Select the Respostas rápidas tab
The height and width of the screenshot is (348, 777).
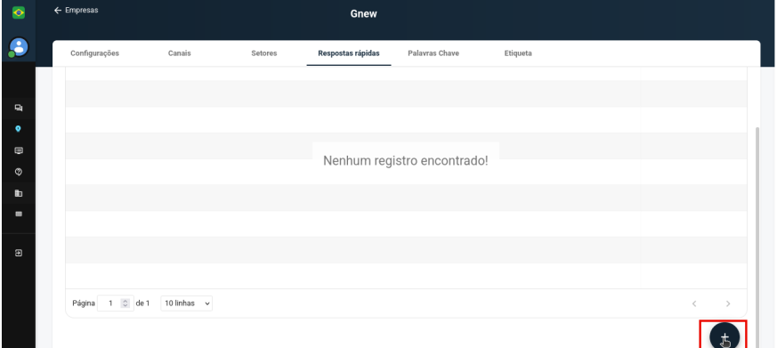click(349, 53)
